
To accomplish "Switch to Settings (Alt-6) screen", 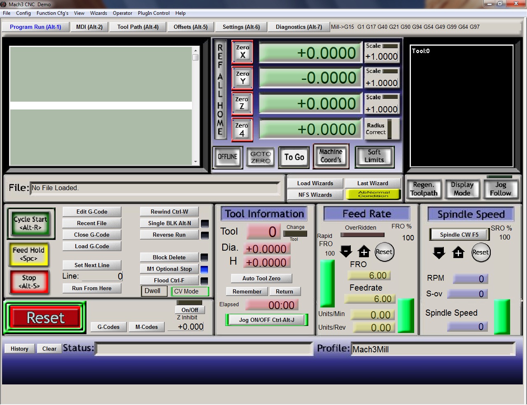I will point(241,27).
